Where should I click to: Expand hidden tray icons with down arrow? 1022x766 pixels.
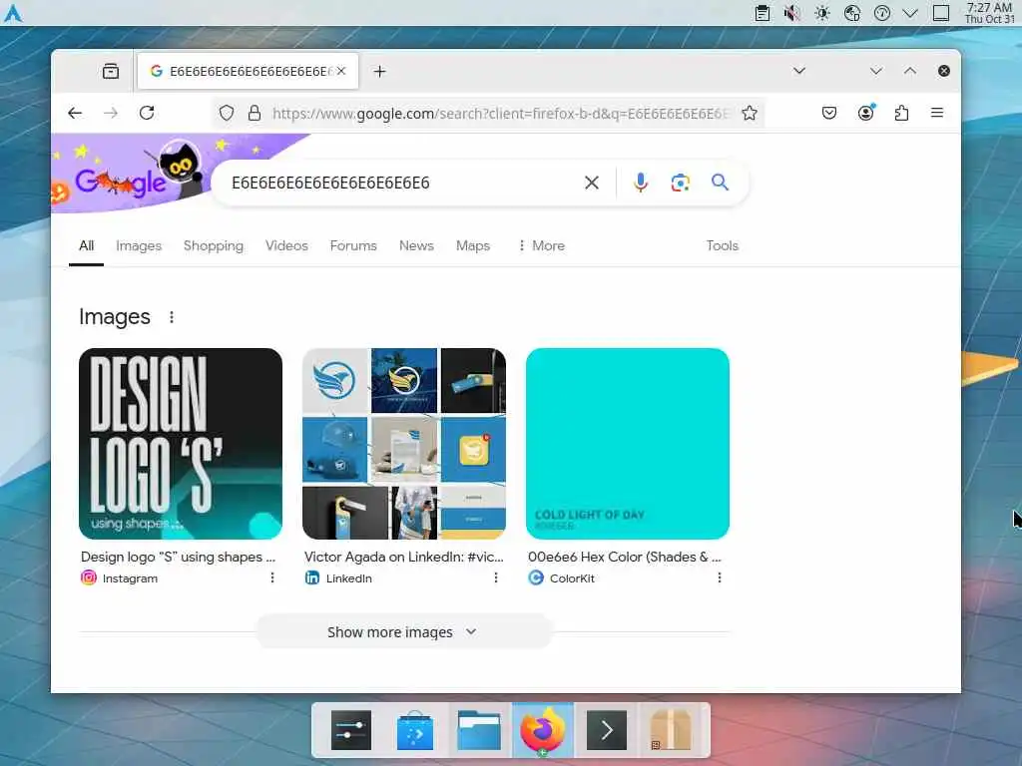pyautogui.click(x=910, y=13)
